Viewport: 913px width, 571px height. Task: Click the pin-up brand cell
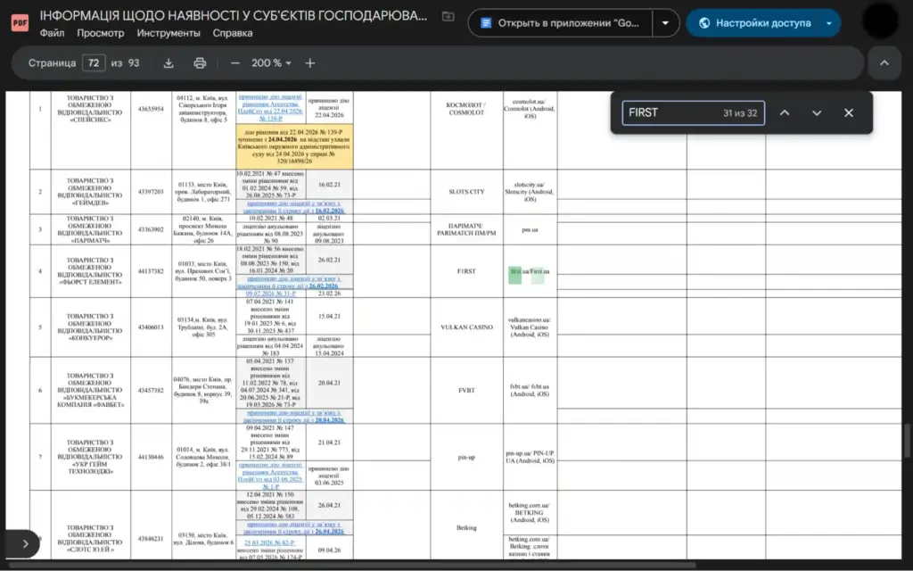coord(466,458)
